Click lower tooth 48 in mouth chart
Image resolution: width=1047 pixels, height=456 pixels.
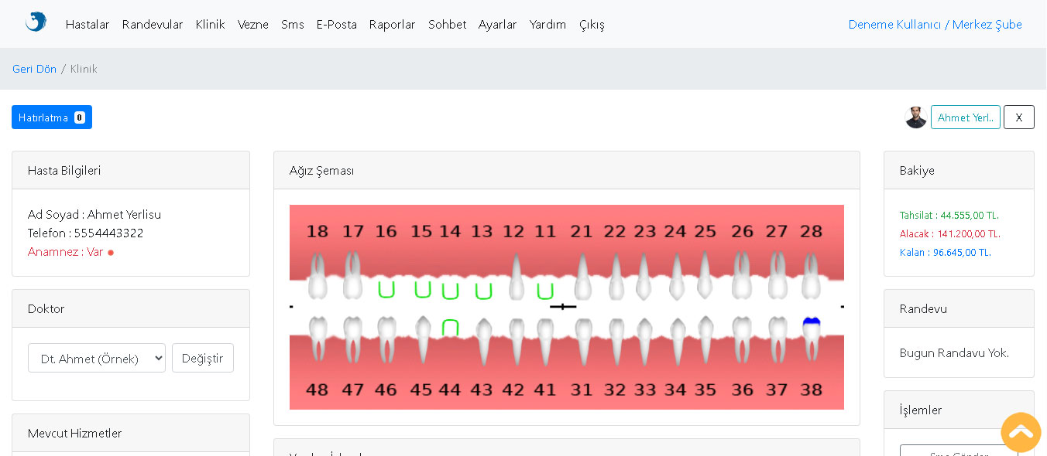click(x=318, y=338)
